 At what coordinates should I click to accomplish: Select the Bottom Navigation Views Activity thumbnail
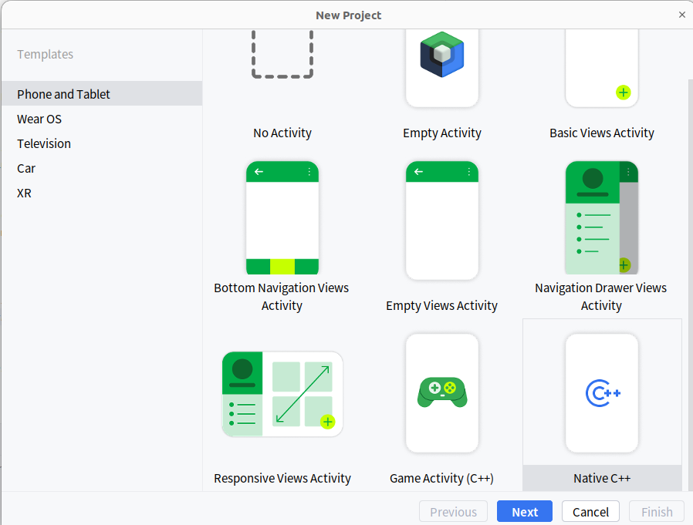[282, 217]
